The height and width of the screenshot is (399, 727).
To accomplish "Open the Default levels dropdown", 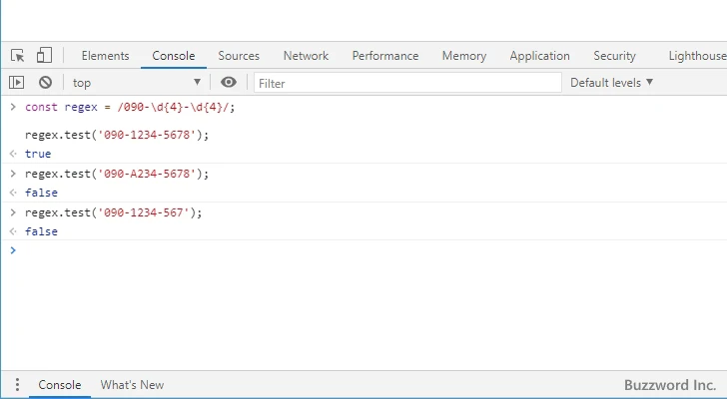I will (611, 83).
